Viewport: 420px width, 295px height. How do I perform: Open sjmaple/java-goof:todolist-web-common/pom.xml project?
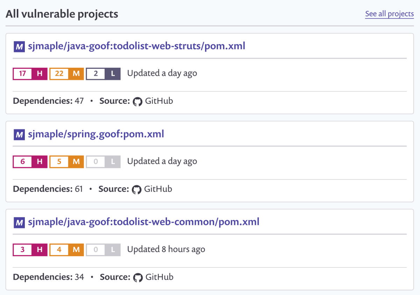[143, 222]
